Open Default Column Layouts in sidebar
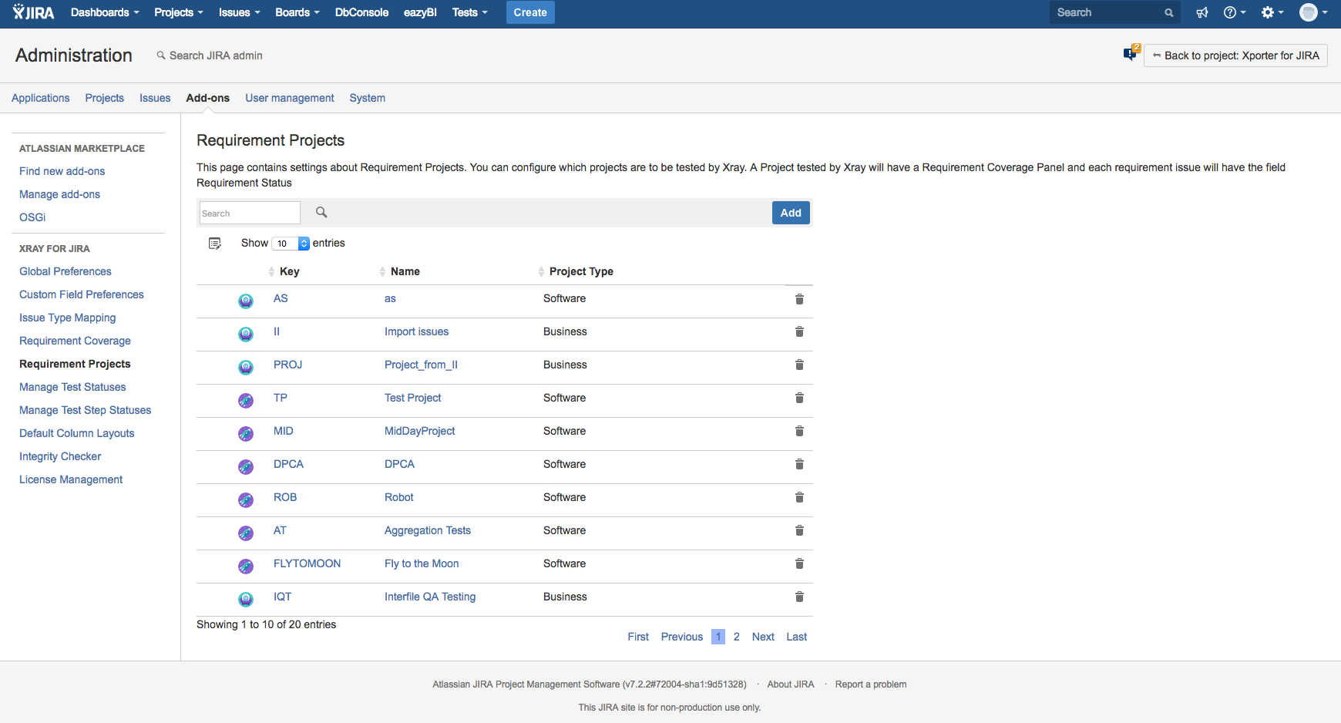Viewport: 1341px width, 723px height. point(77,433)
